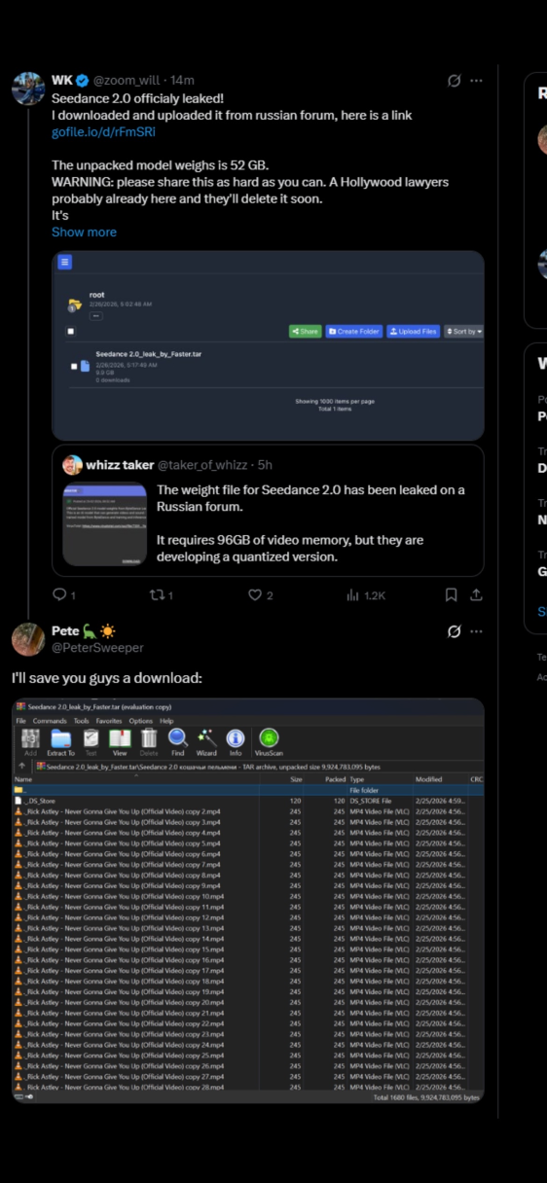Expand WK's post with Show more
The image size is (547, 1183).
84,232
